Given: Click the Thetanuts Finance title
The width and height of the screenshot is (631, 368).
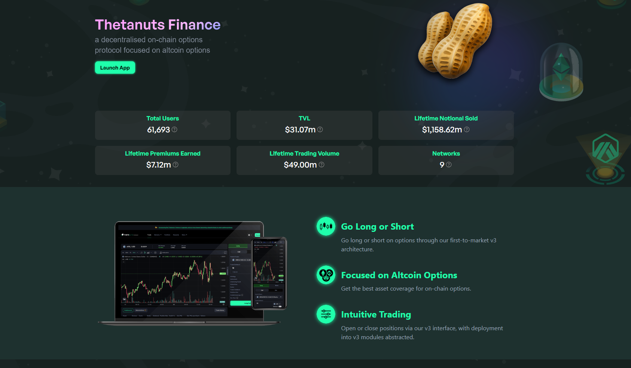Looking at the screenshot, I should point(158,25).
